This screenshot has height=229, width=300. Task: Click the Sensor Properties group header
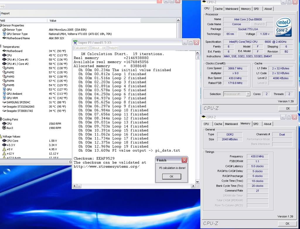tap(13, 25)
